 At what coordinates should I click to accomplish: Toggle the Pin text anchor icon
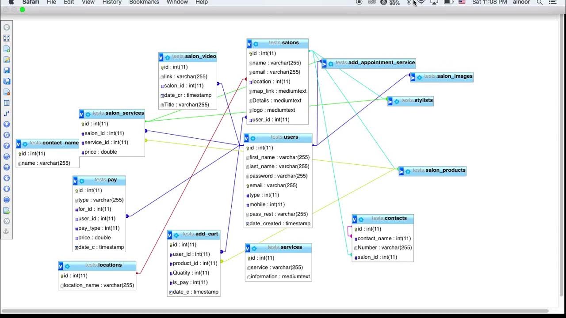pos(7,231)
